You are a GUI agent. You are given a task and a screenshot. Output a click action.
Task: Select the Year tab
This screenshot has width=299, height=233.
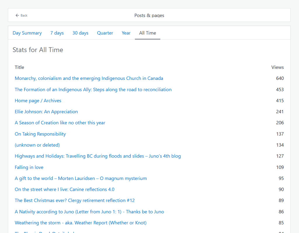tap(126, 33)
